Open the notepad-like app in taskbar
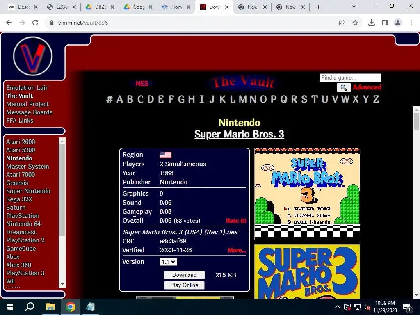The width and height of the screenshot is (420, 315). [91, 307]
